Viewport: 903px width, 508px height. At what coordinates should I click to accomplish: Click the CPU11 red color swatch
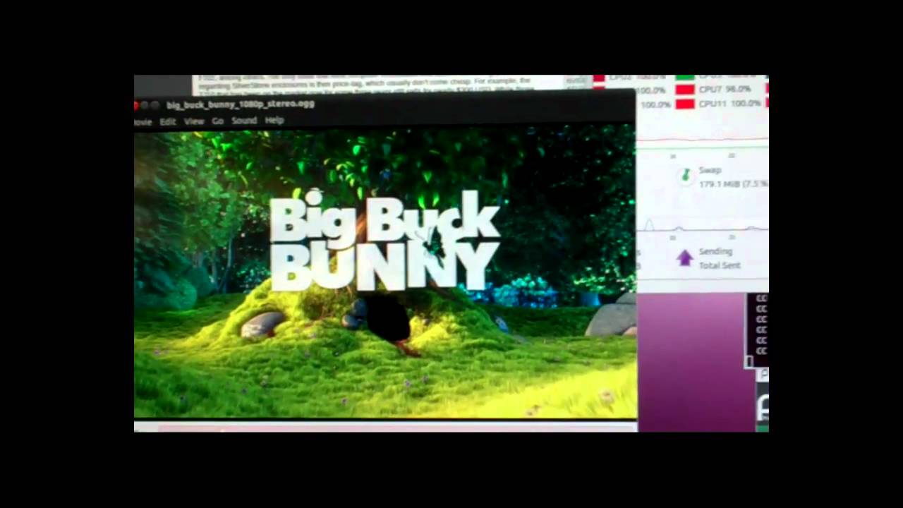685,104
